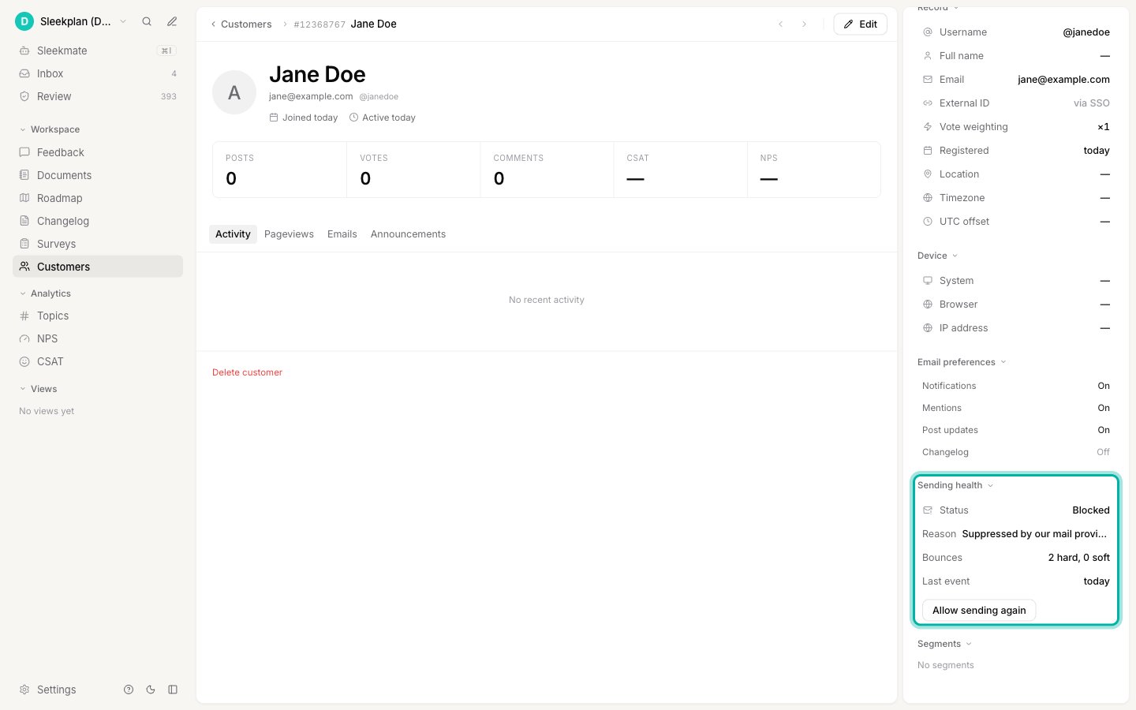Screen dimensions: 1136x710
Task: Click the Suppressed by our mail provider reason text
Action: (x=1034, y=534)
